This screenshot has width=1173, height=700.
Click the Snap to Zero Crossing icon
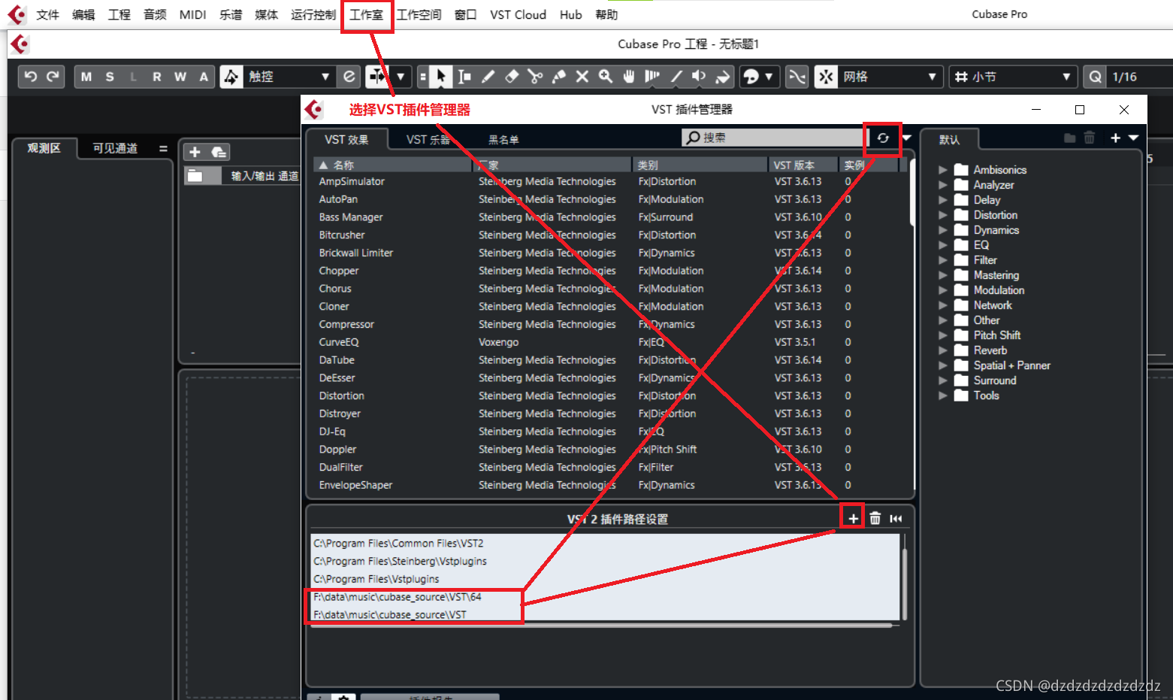797,77
